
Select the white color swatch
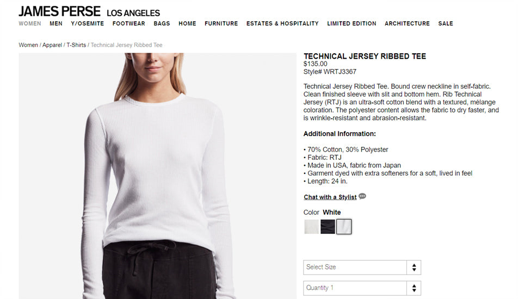[x=344, y=227]
